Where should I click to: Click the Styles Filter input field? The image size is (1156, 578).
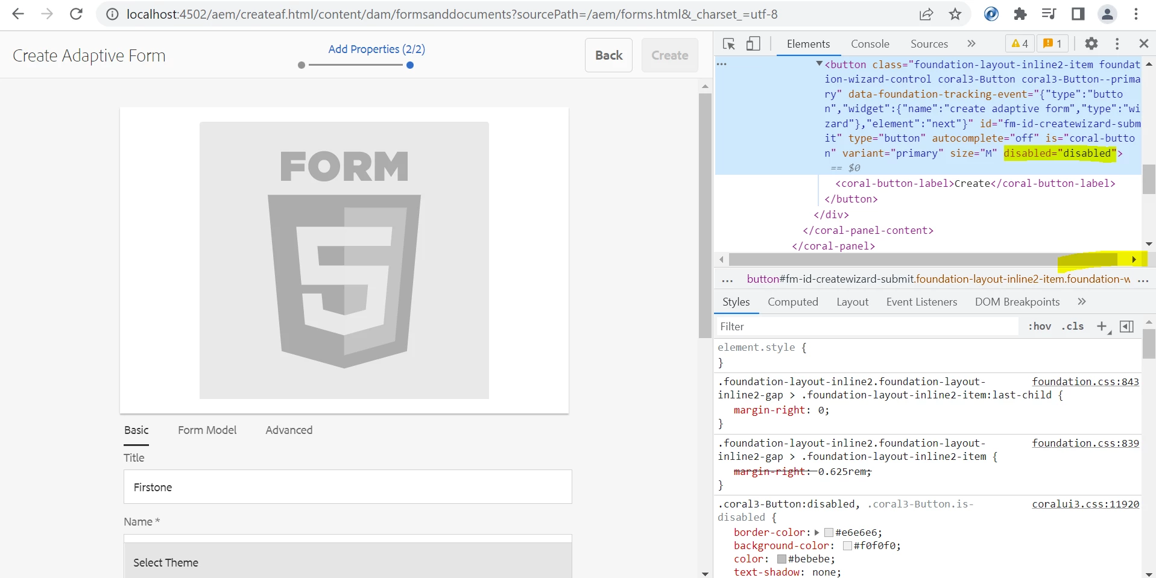pyautogui.click(x=867, y=326)
